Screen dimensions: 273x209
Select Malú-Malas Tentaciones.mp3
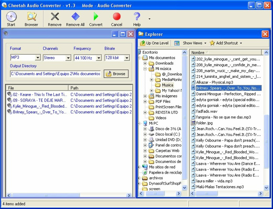pyautogui.click(x=220, y=187)
